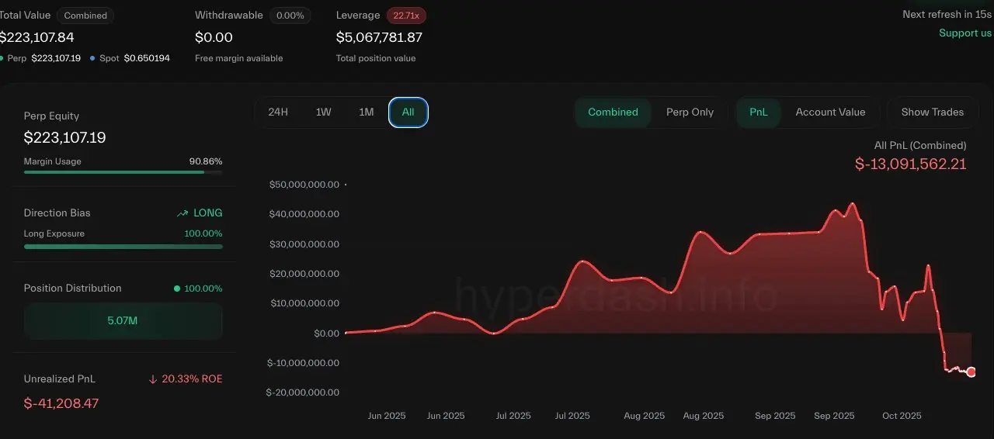Click the $0.00 axis label on chart
Viewport: 994px width, 439px height.
327,333
